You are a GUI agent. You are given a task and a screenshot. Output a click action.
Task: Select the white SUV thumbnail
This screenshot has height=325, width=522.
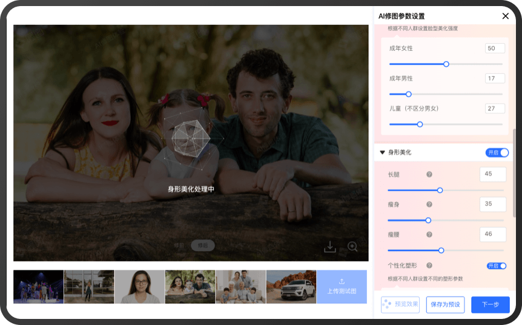point(291,287)
